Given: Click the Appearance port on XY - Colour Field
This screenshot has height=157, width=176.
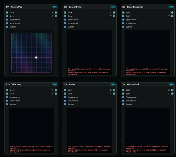Looking at the screenshot, I should 65,19.
